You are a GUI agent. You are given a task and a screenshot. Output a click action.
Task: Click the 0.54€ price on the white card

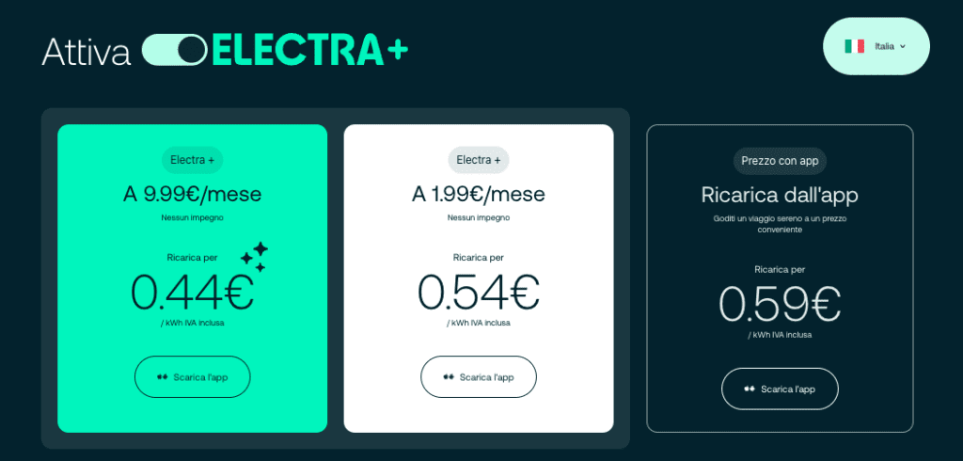(x=479, y=293)
